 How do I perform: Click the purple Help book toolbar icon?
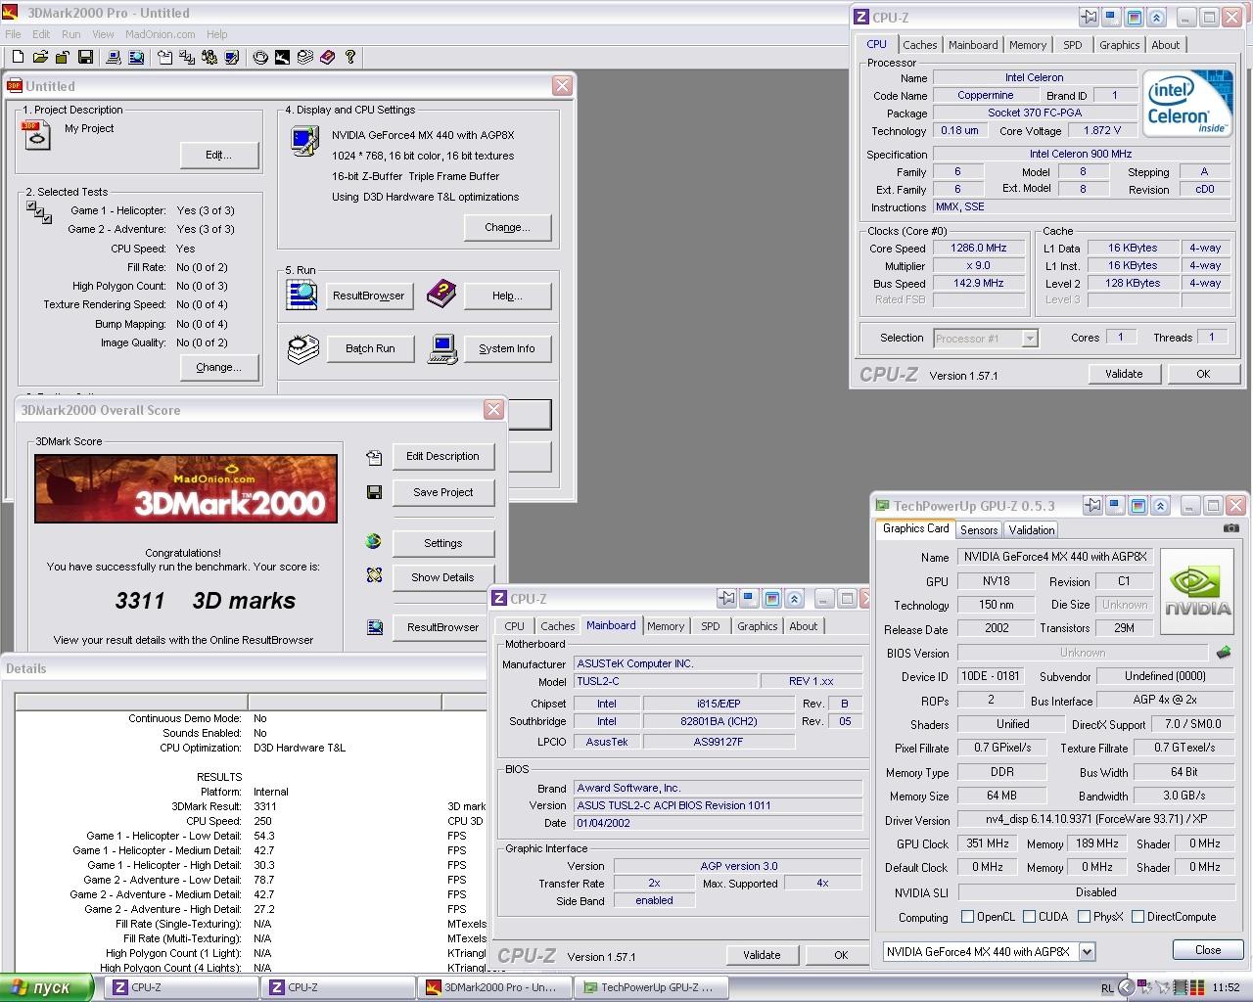click(327, 58)
